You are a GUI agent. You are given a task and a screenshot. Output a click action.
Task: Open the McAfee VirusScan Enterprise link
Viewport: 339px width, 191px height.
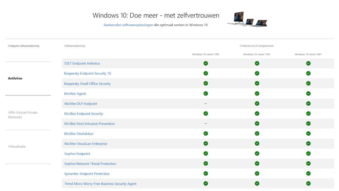click(x=86, y=143)
